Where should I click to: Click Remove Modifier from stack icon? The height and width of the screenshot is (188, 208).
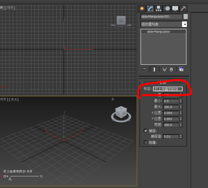point(171,69)
